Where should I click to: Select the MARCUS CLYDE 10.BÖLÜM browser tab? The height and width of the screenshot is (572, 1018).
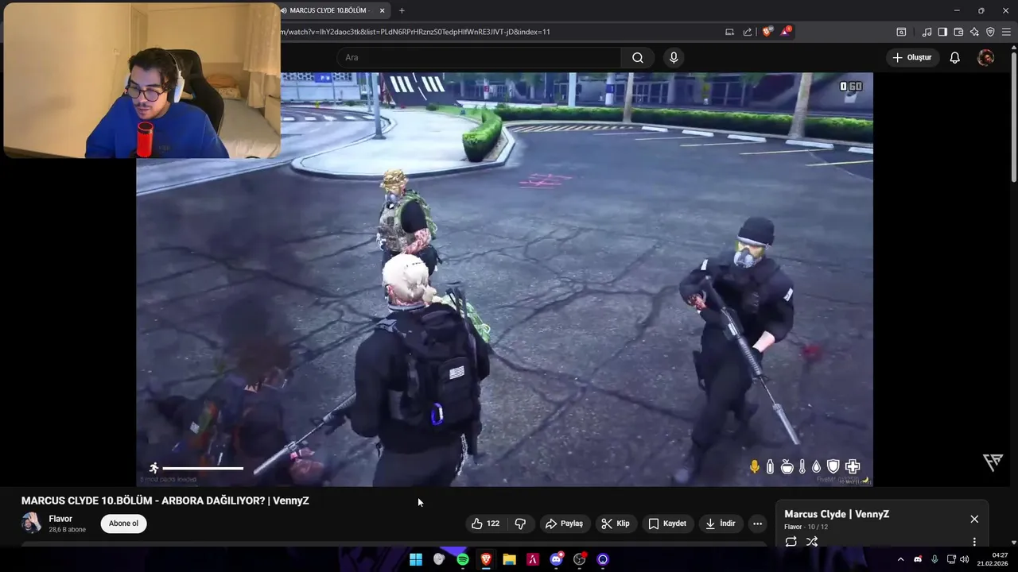328,10
